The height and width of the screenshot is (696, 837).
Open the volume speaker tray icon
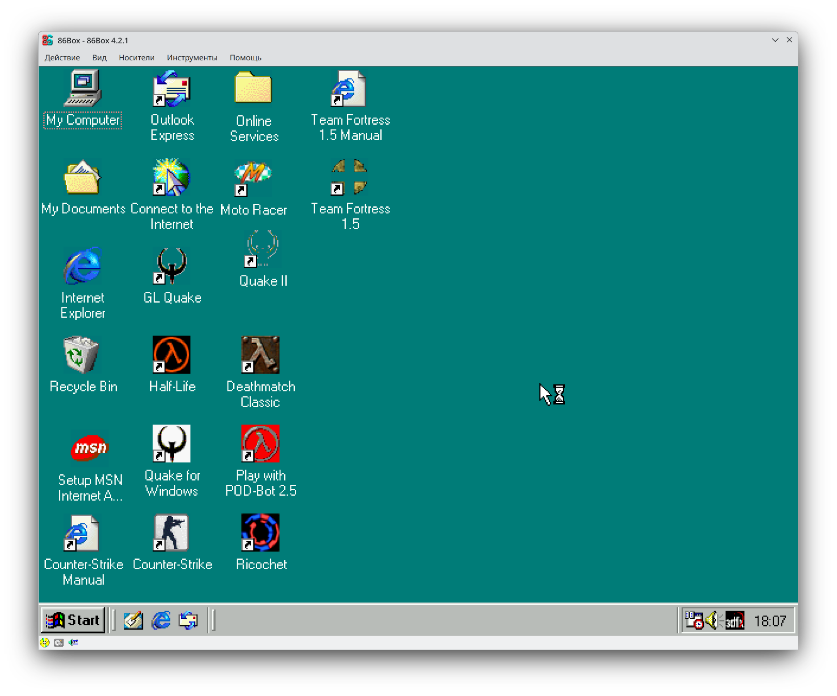[713, 620]
